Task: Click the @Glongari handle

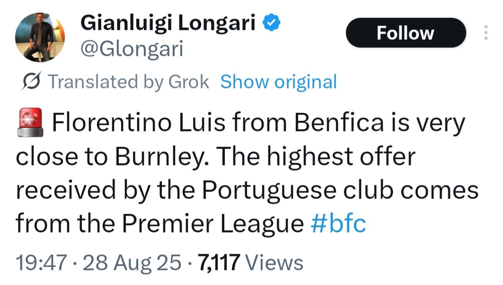Action: tap(132, 49)
